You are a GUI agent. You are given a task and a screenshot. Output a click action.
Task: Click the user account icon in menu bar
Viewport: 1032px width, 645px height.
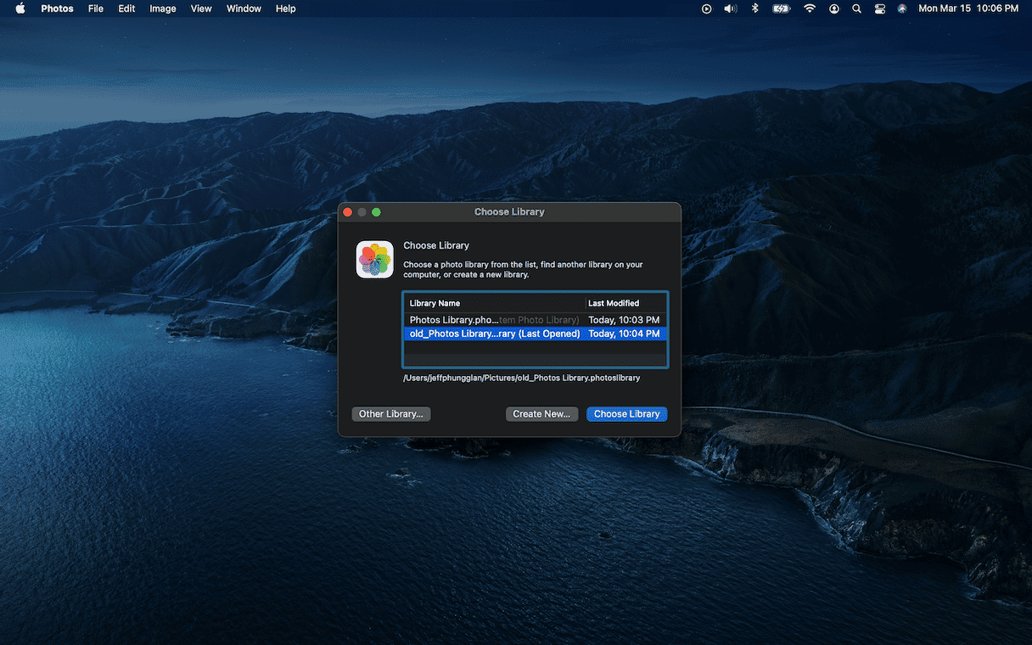[x=834, y=8]
